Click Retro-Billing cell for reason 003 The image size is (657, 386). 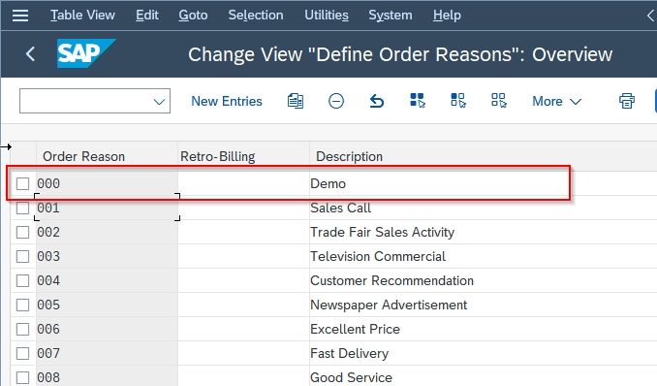coord(243,256)
